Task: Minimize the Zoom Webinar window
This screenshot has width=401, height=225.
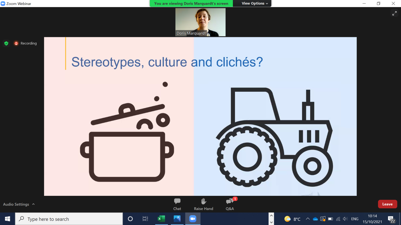Action: [364, 3]
